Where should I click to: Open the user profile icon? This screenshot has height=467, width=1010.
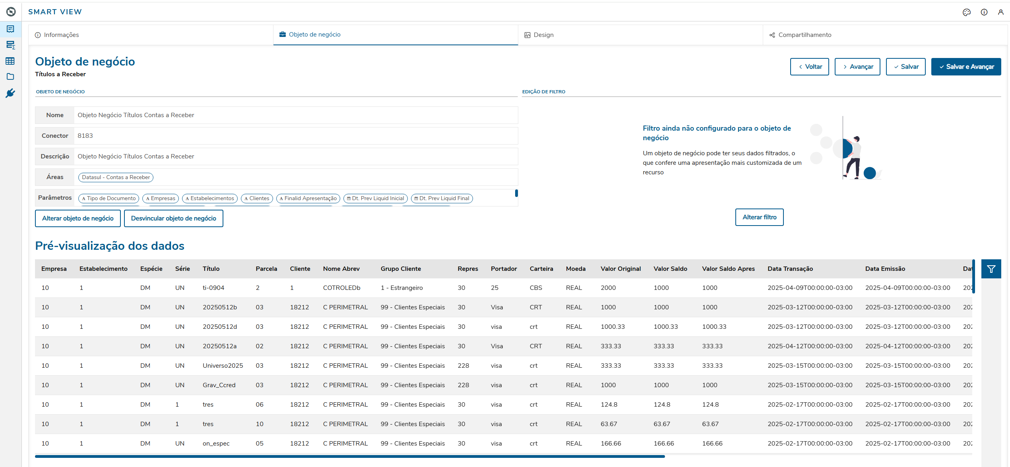(x=1000, y=12)
